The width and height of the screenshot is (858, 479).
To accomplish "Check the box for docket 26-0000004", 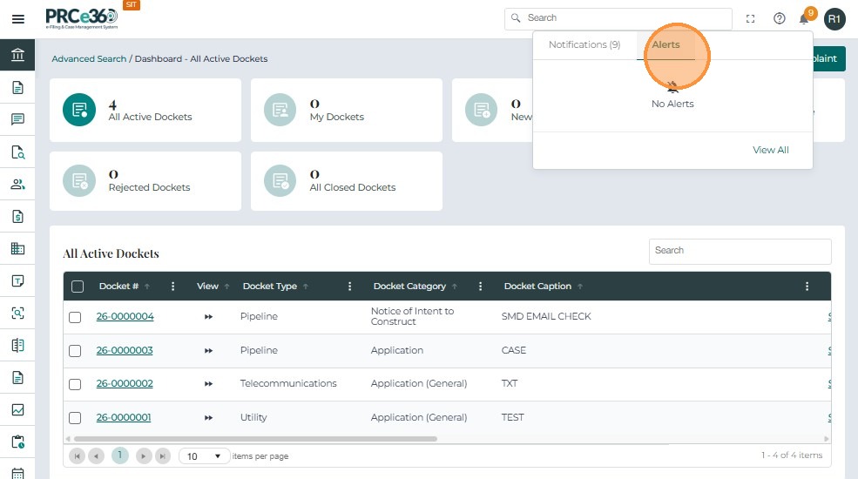I will coord(75,317).
